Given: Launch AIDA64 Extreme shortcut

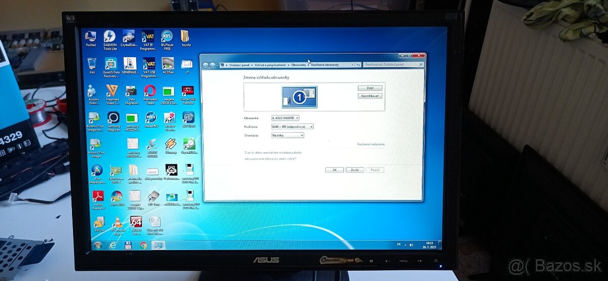Looking at the screenshot, I should pos(136,226).
